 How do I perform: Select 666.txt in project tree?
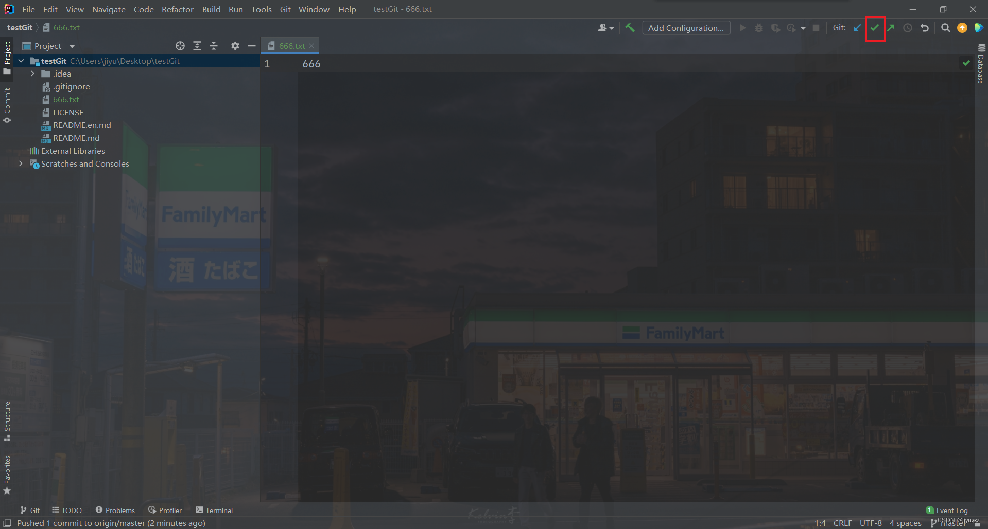[66, 99]
